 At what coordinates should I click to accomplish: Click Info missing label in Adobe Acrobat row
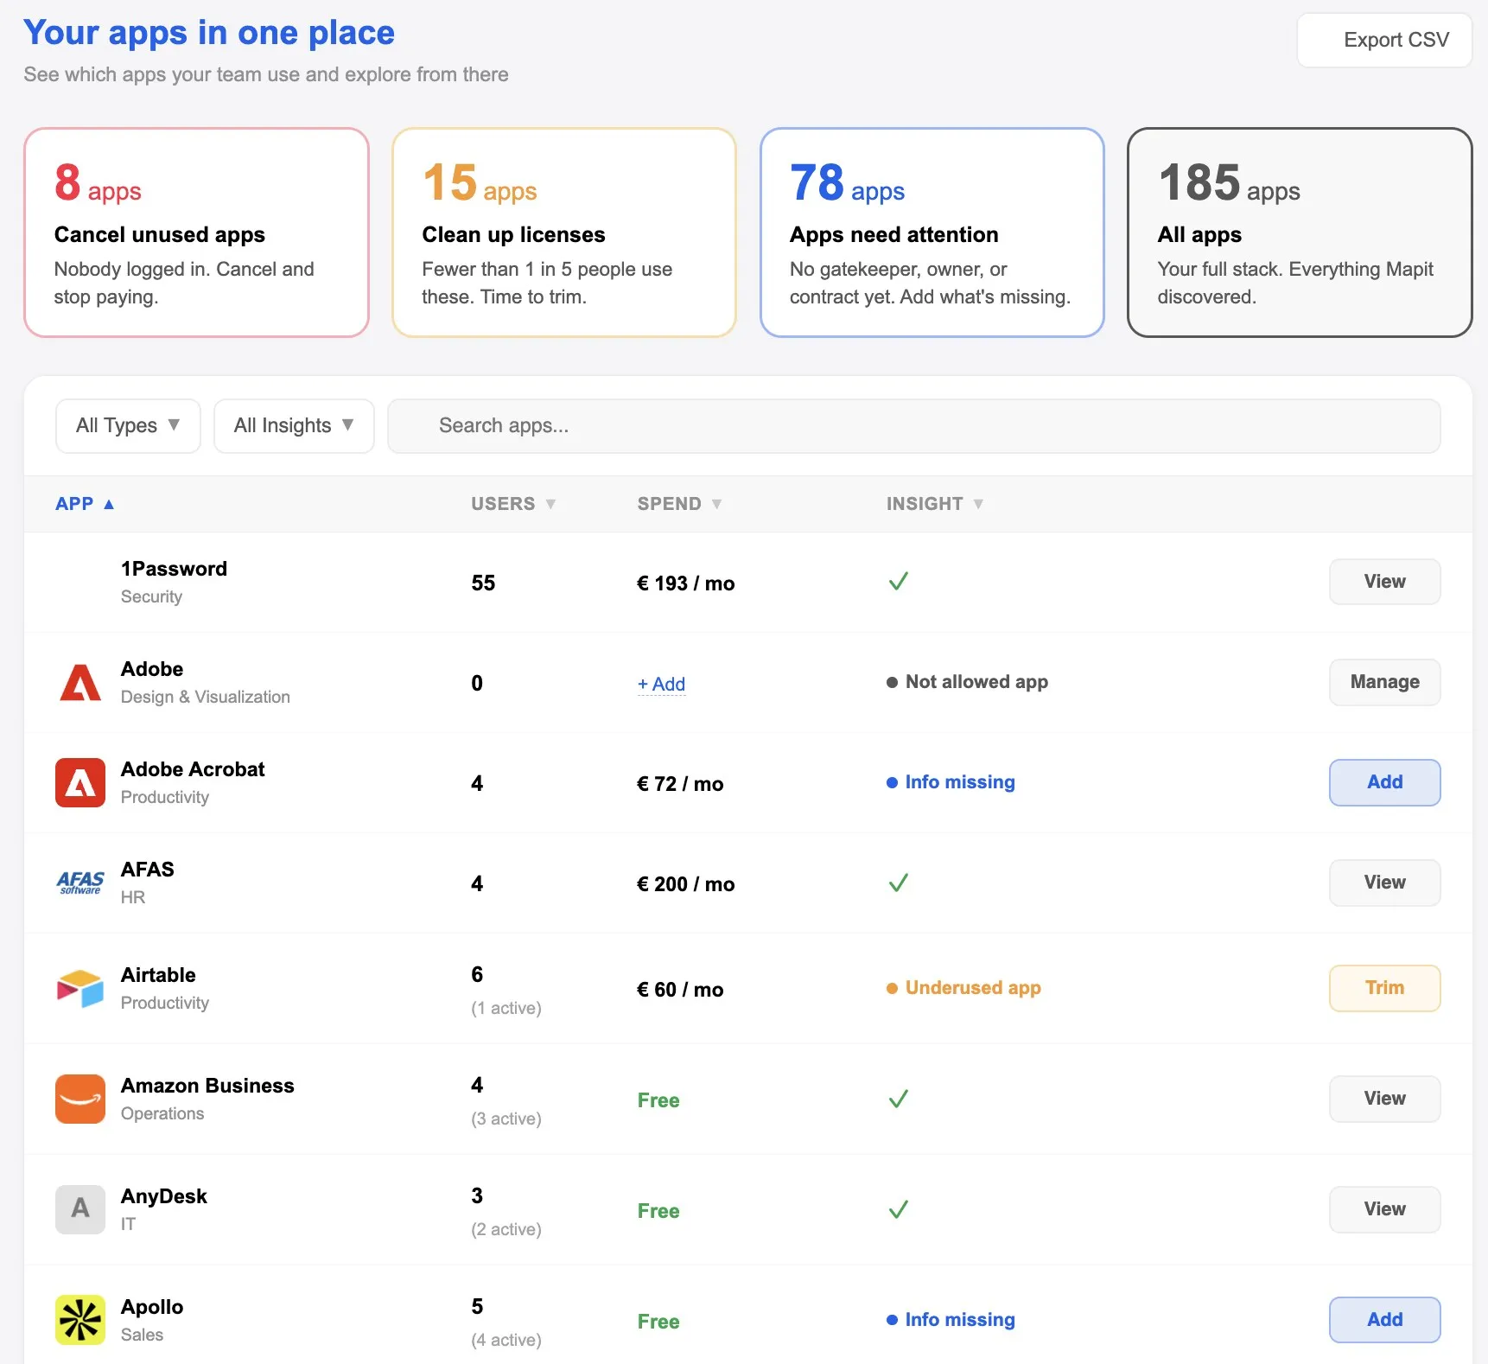pos(960,782)
